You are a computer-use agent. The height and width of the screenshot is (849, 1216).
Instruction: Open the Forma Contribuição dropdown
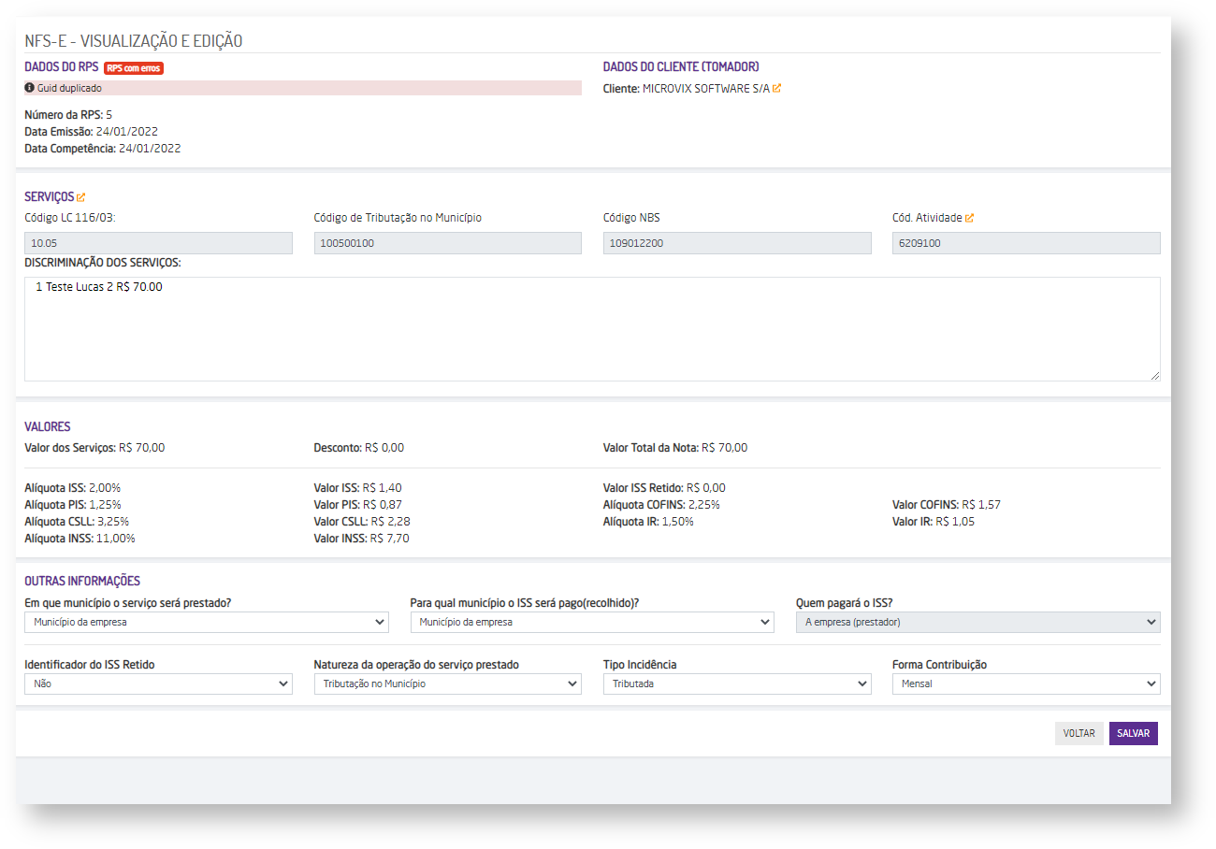pyautogui.click(x=1026, y=684)
